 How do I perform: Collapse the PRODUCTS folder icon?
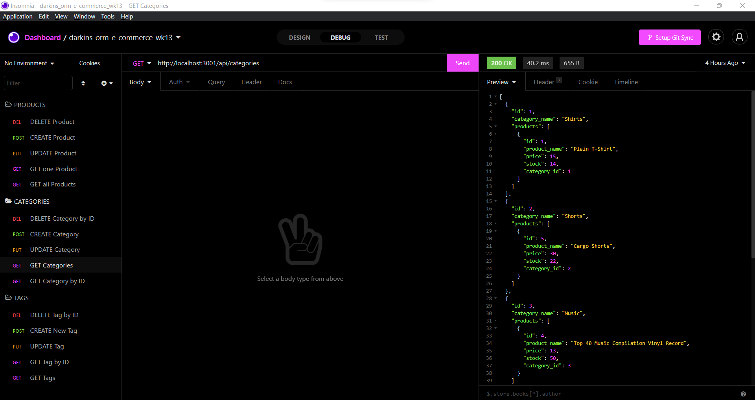click(x=8, y=104)
